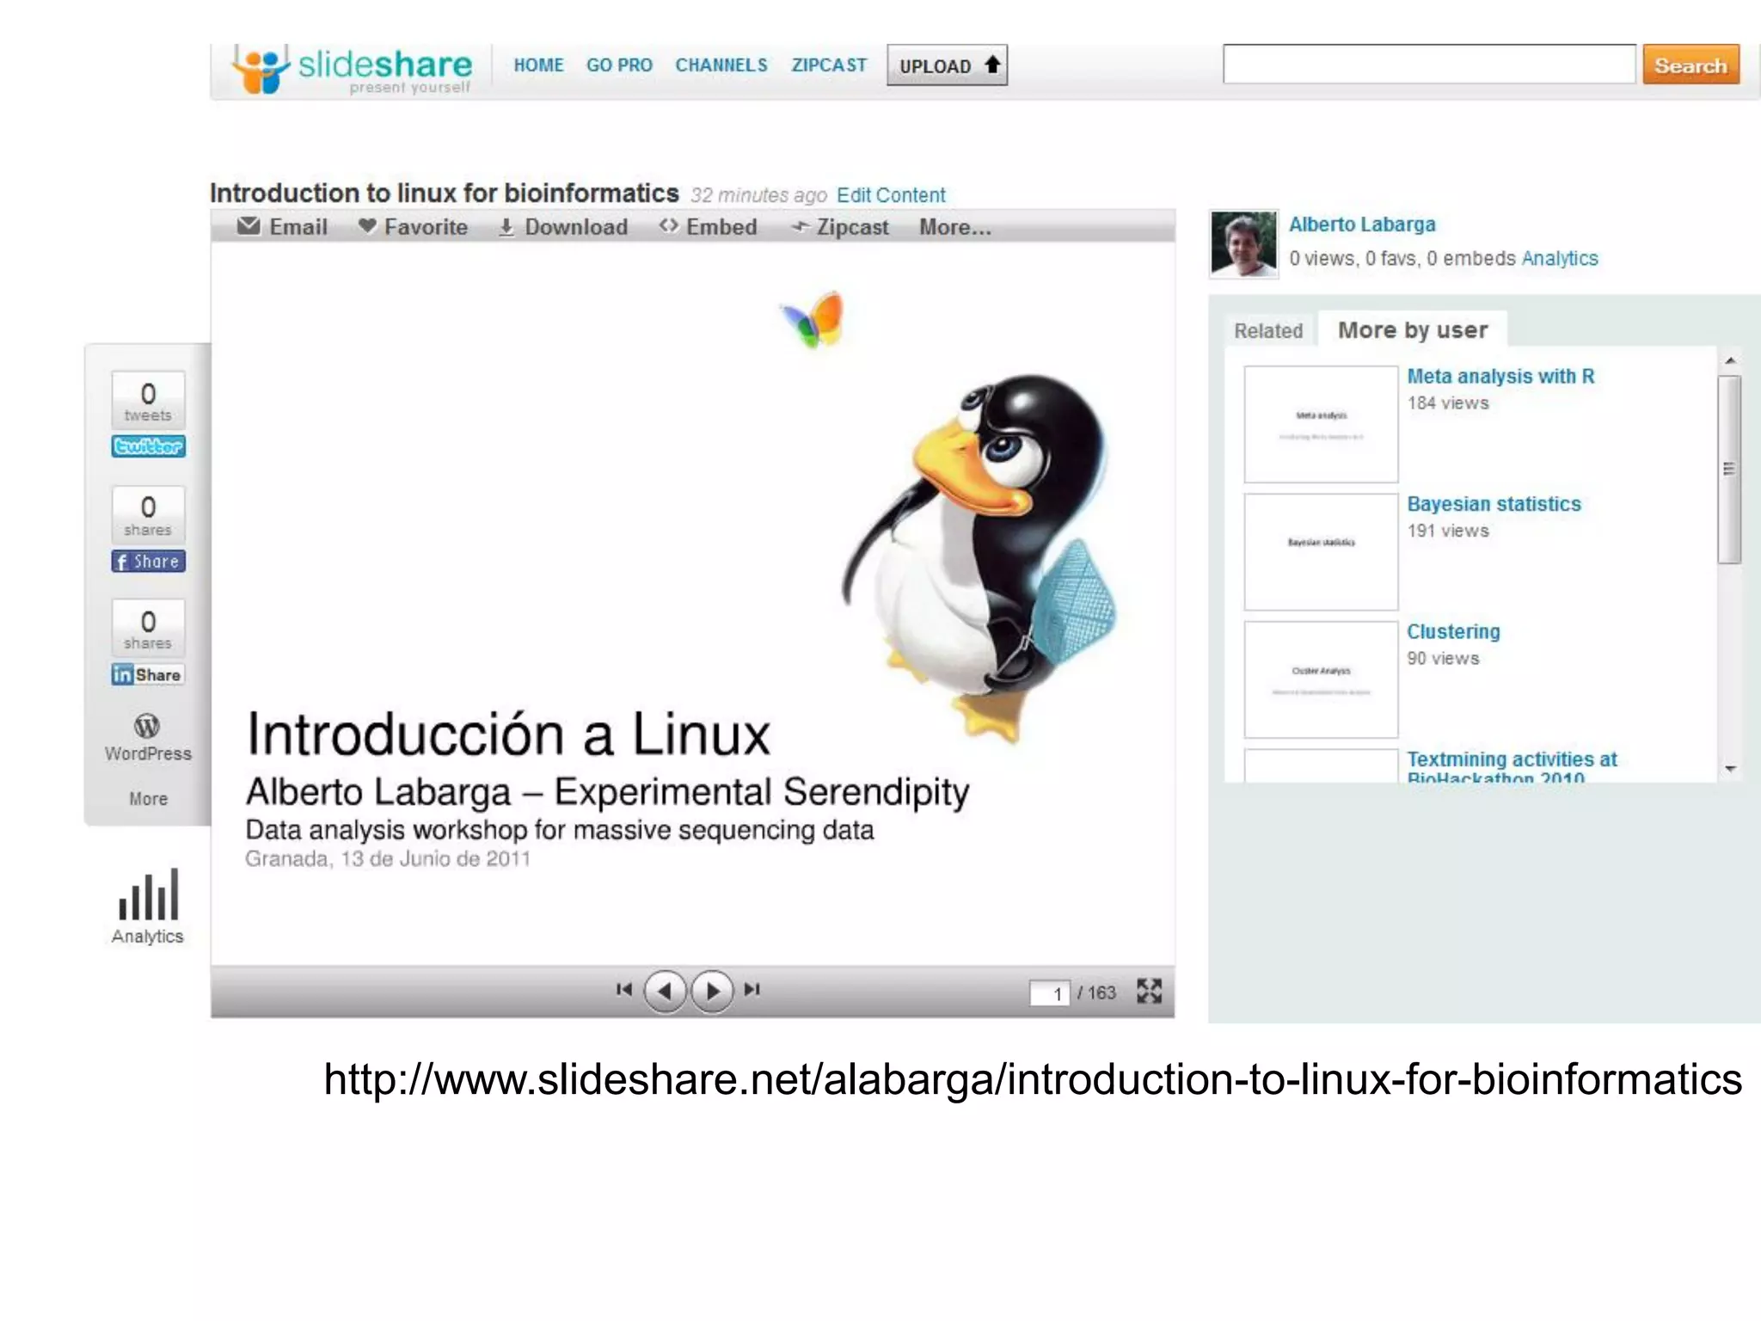Open Alberto Labarga's profile picture
The height and width of the screenshot is (1321, 1761).
1243,244
